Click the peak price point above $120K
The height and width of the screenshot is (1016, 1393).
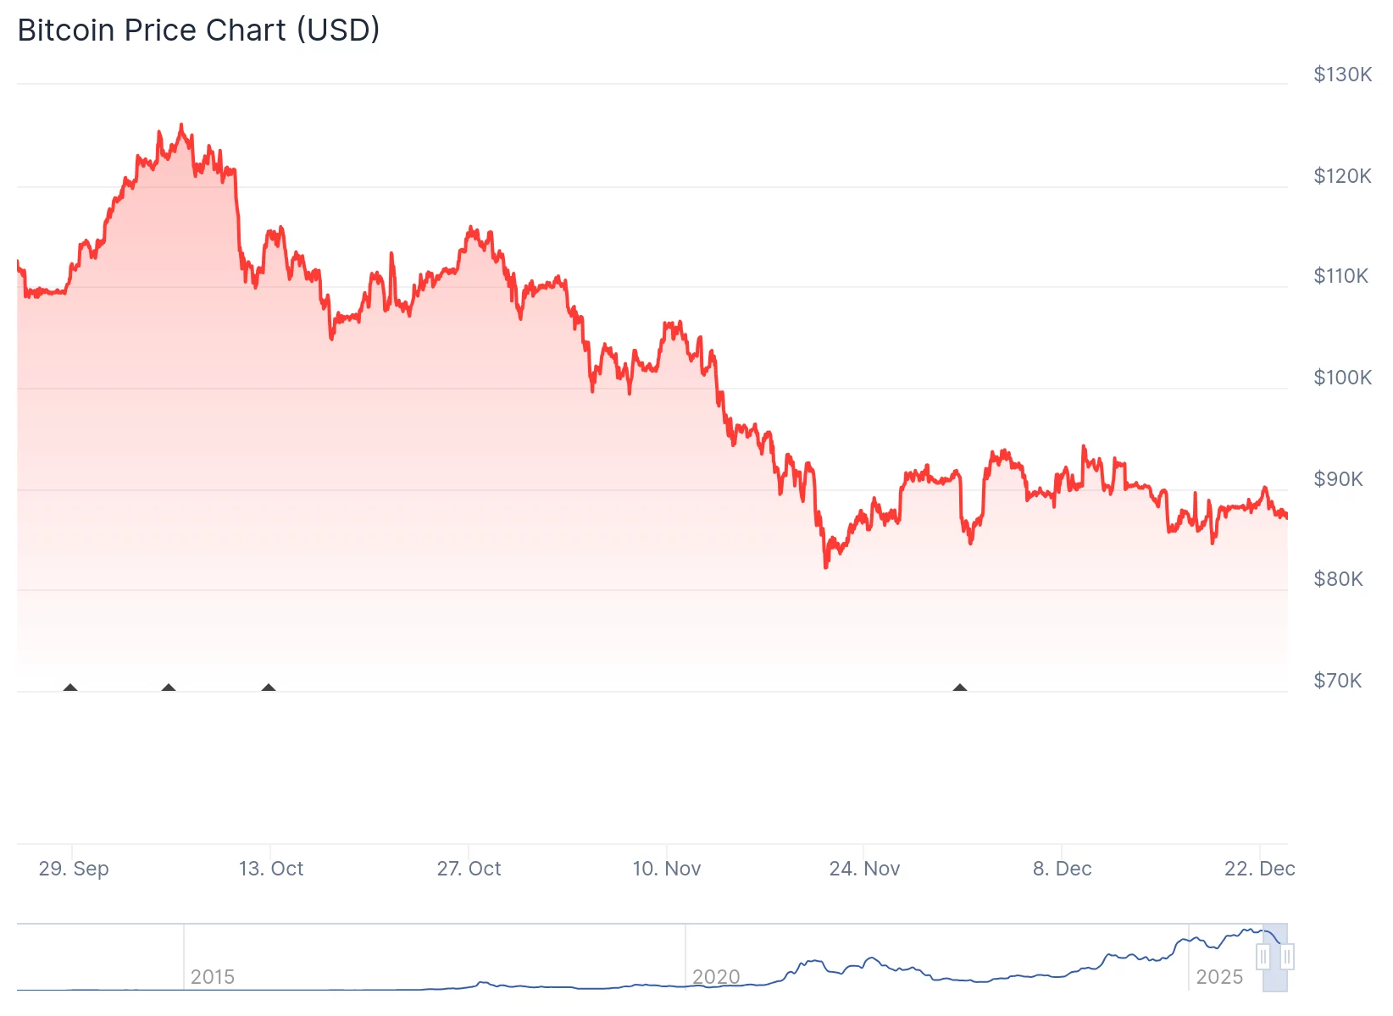click(182, 125)
